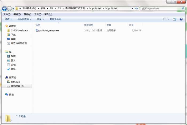Open 系统 (C:) drive in sidebar
This screenshot has height=125, width=187.
tap(15, 82)
